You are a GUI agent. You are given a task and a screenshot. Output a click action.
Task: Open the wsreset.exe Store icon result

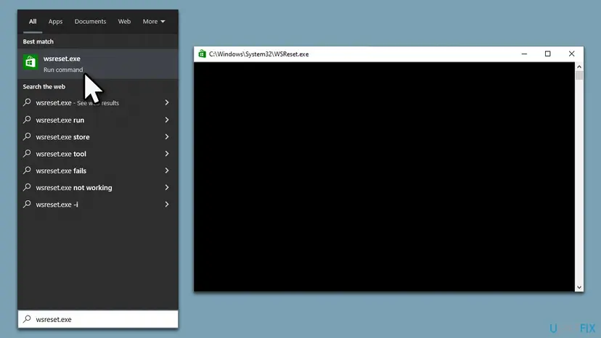[x=30, y=62]
